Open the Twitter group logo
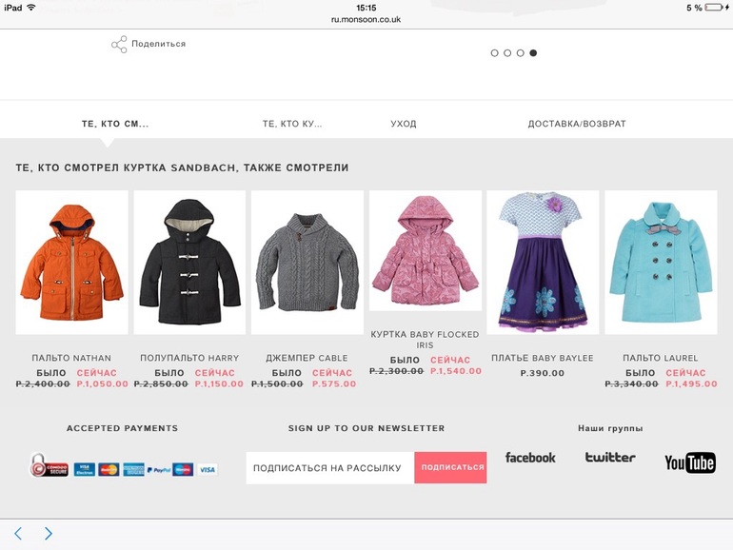The image size is (733, 550). (x=610, y=457)
